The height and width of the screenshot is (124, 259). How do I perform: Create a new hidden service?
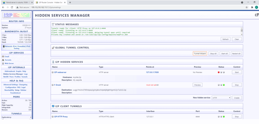(237, 98)
